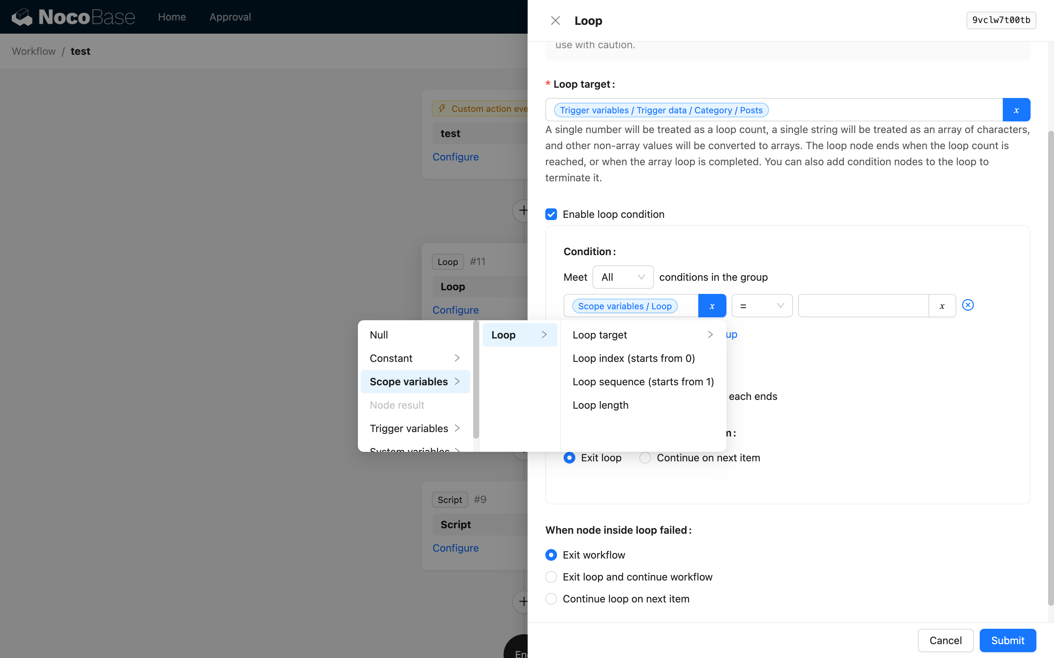Select Exit loop and continue workflow

[x=551, y=577]
